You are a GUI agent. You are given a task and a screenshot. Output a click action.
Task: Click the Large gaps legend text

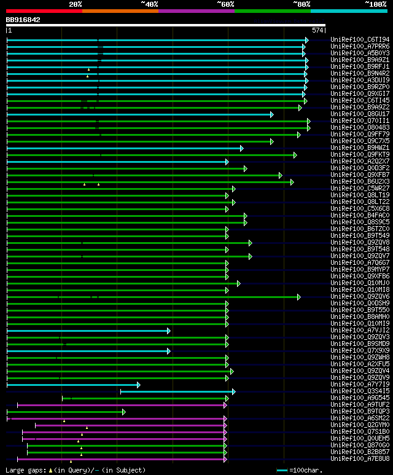76,471
